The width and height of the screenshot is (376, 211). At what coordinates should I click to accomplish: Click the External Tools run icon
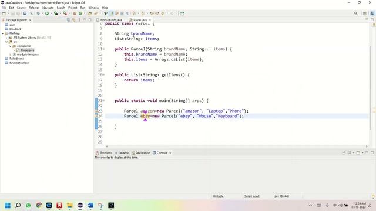click(x=65, y=13)
